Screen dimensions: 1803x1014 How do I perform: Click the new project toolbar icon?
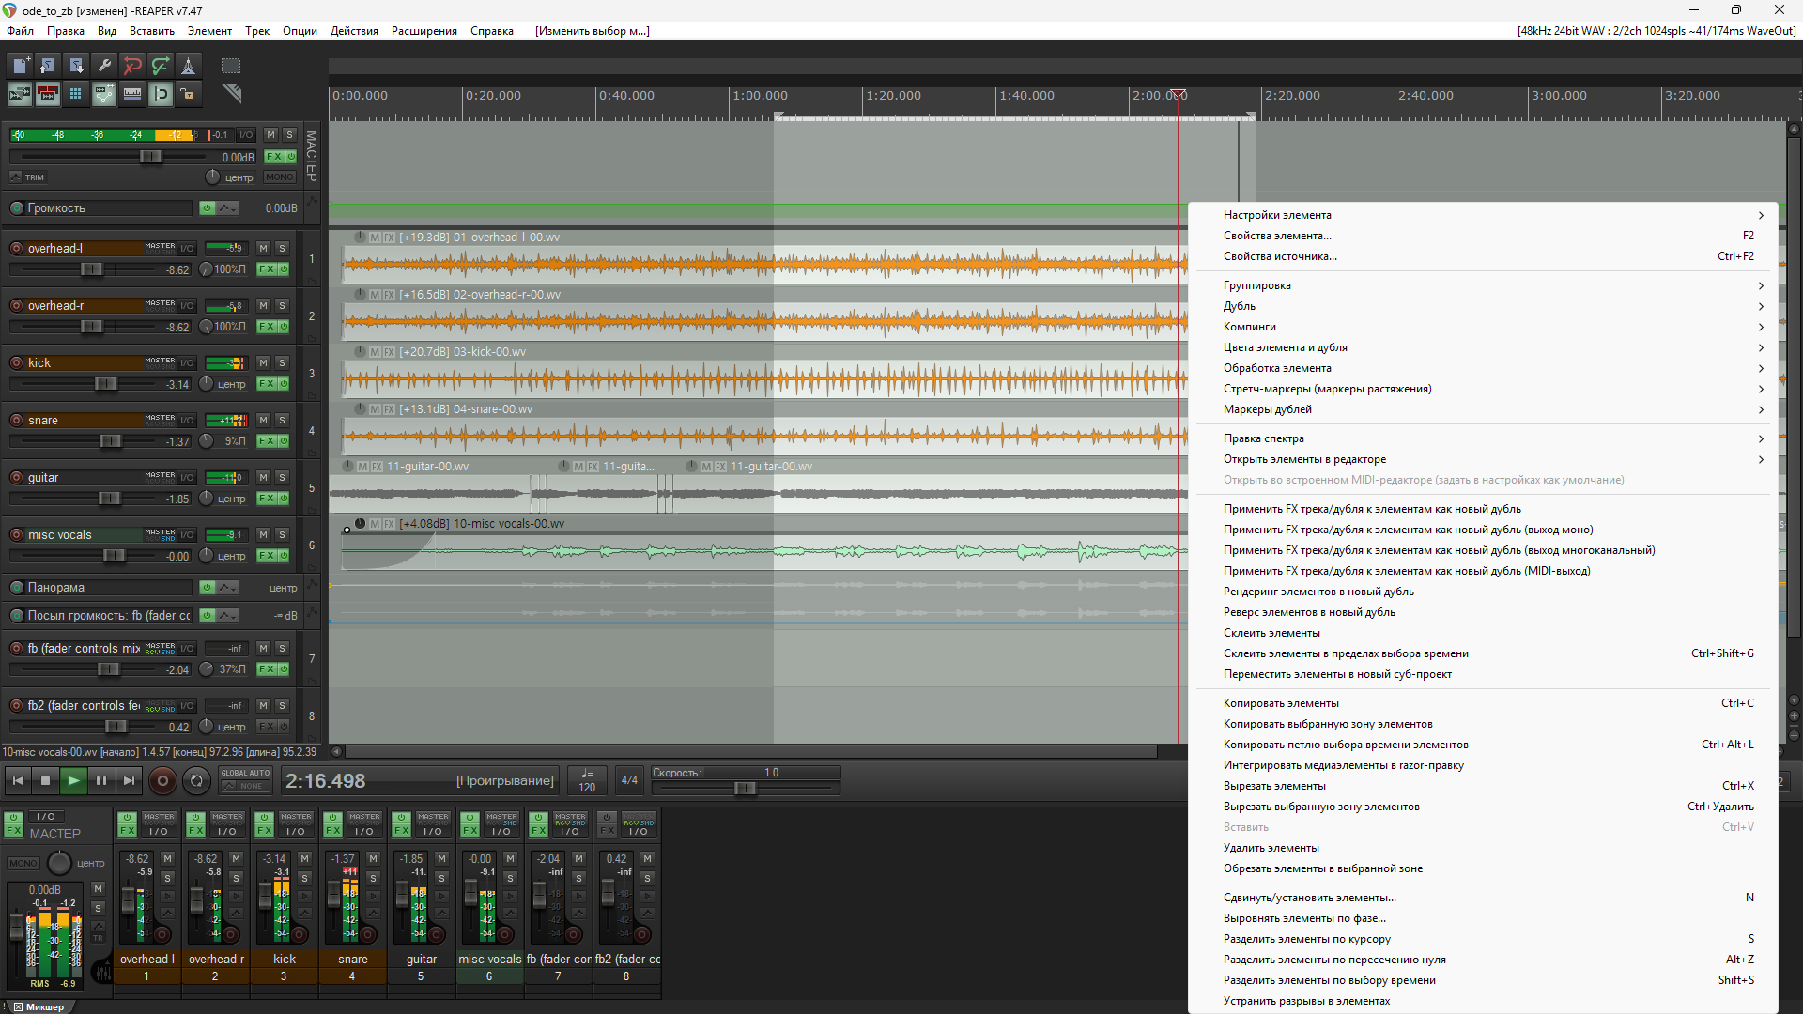point(20,66)
